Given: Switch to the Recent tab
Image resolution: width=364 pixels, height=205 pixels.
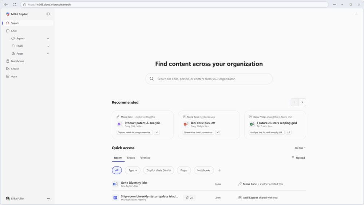Looking at the screenshot, I should [118, 158].
